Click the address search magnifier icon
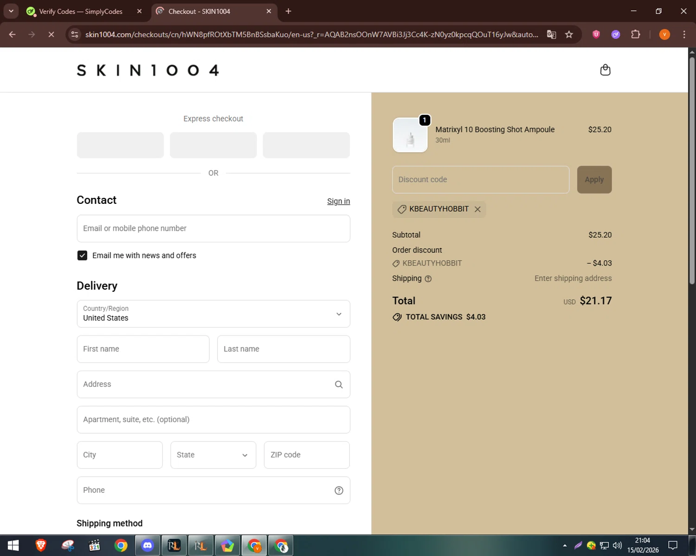The height and width of the screenshot is (556, 696). tap(339, 385)
